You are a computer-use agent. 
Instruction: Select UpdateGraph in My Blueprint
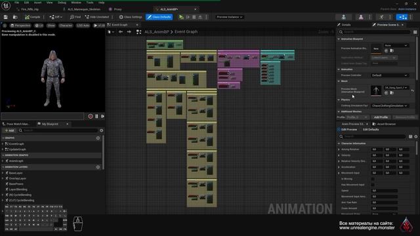(17, 149)
